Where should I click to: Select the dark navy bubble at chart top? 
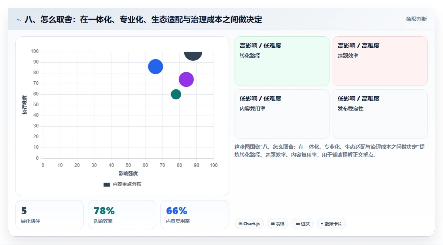click(x=193, y=56)
